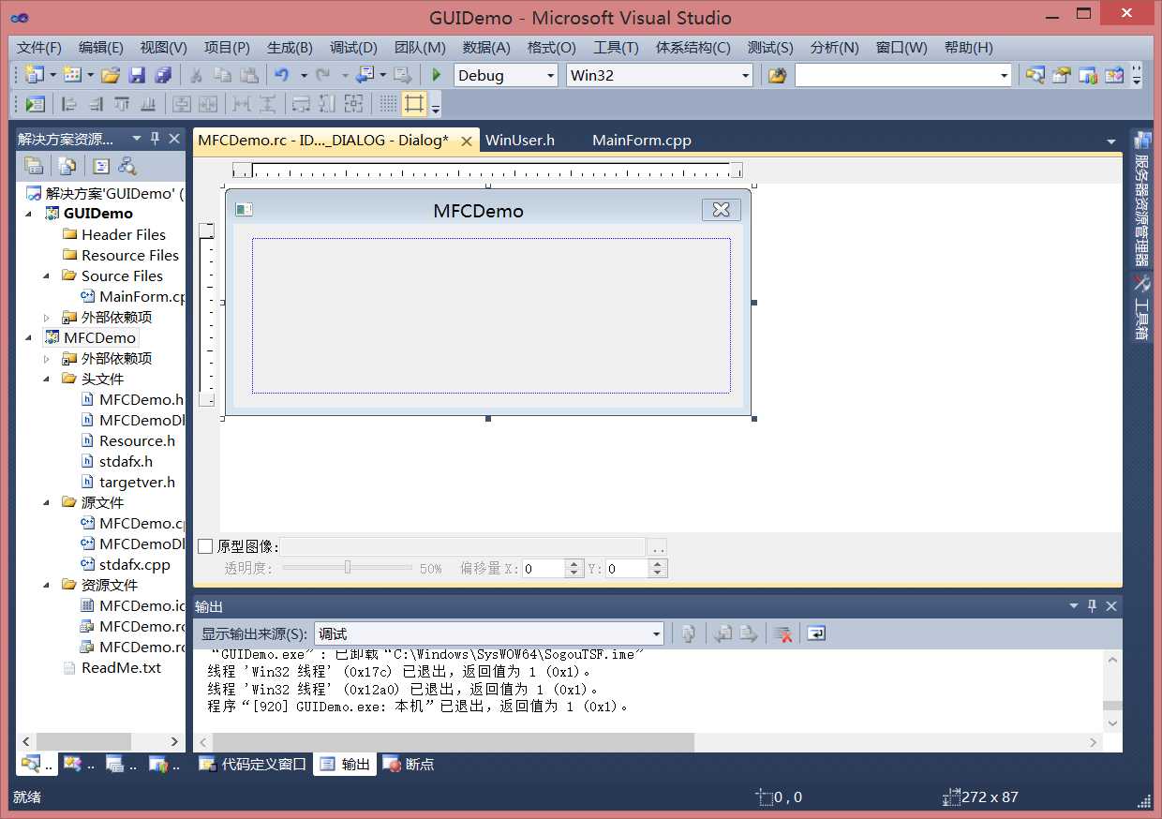Click the View Class Diagram icon in Solution Explorer
Screen dimensions: 1162x819
127,167
